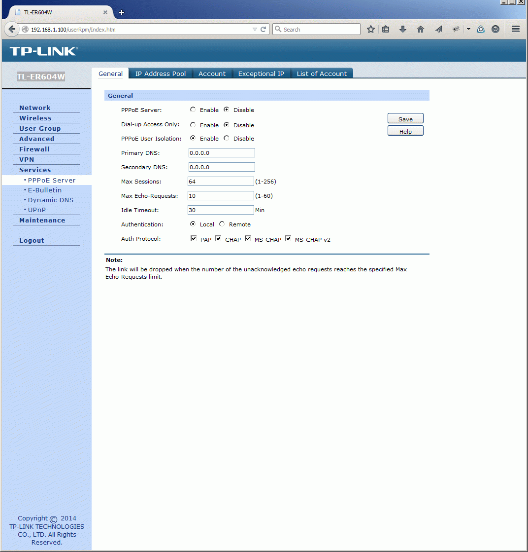
Task: Choose Remote authentication
Action: [222, 224]
